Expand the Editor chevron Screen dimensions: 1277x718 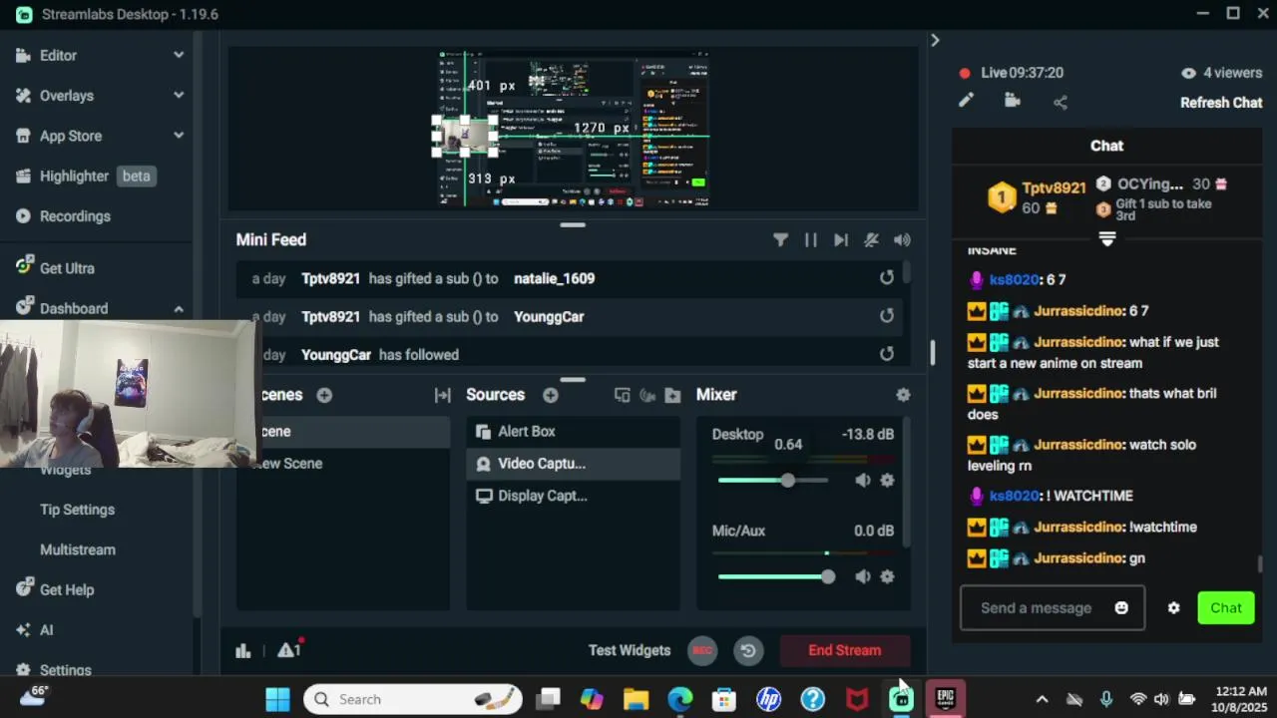pos(179,55)
